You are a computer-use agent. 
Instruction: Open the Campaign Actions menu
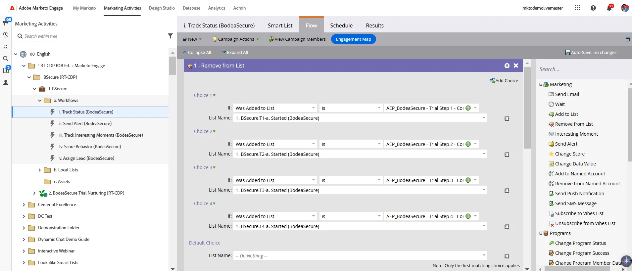pyautogui.click(x=236, y=39)
